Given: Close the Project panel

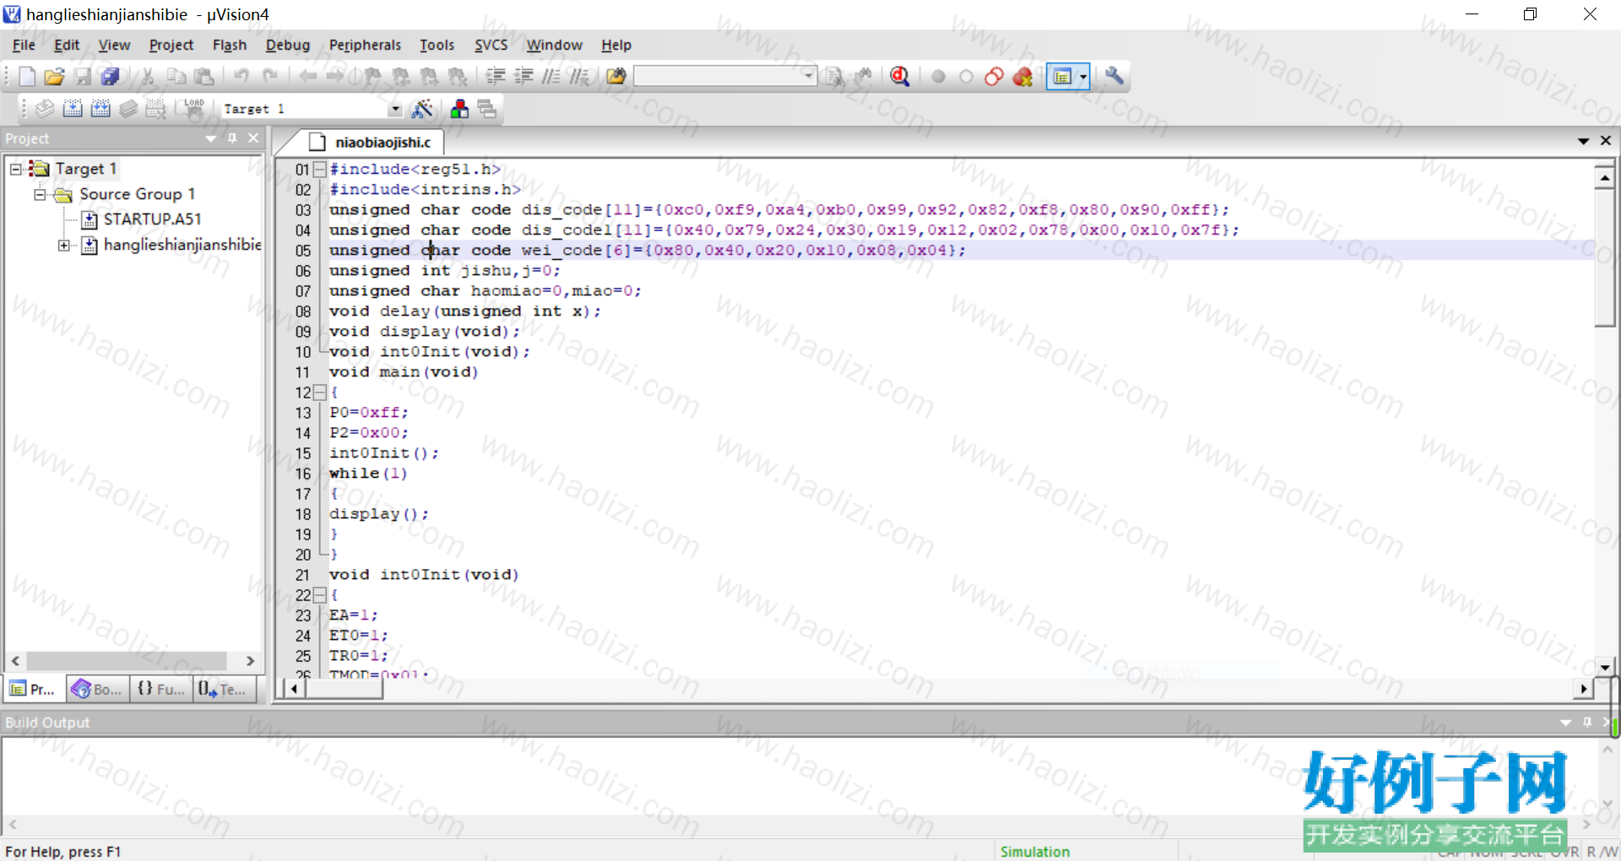Looking at the screenshot, I should coord(253,138).
